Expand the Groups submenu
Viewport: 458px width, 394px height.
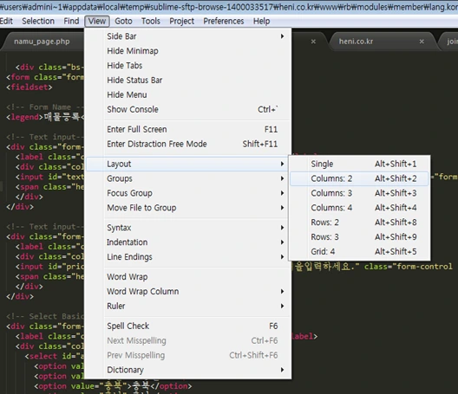[188, 178]
